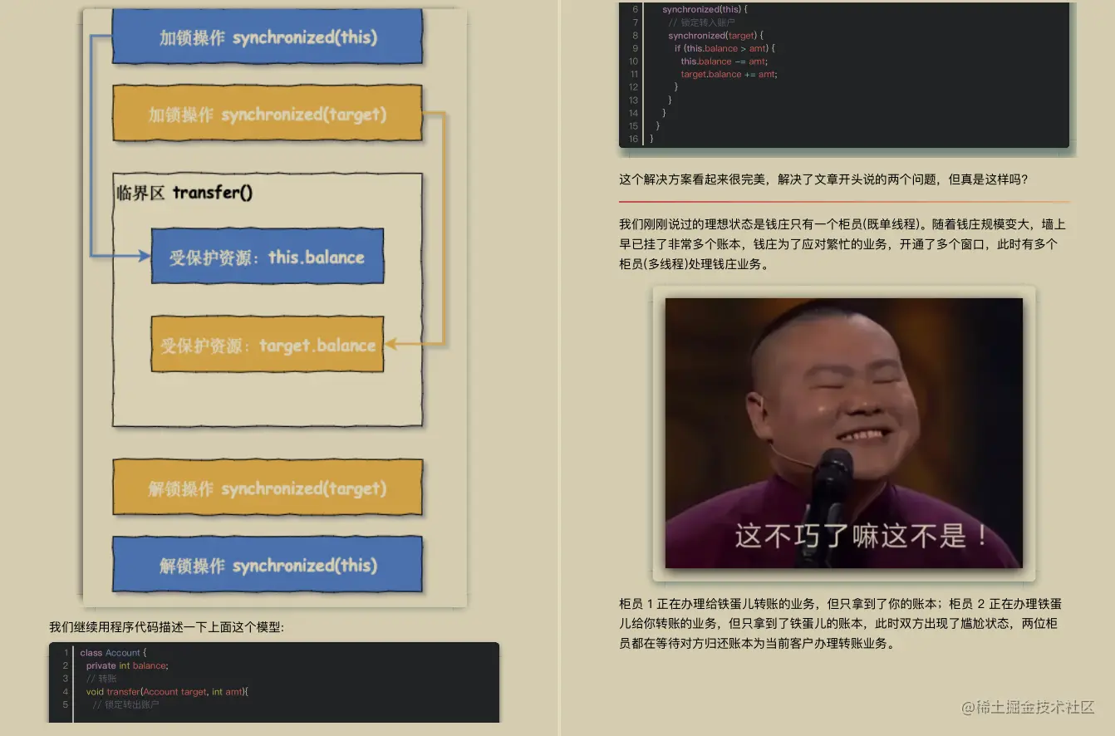Click the "解锁操作 synchronized(this)" box
The image size is (1115, 736).
pyautogui.click(x=268, y=565)
